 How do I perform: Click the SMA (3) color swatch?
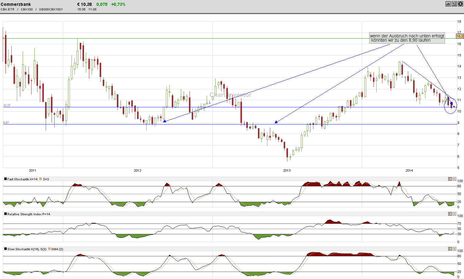50,249
